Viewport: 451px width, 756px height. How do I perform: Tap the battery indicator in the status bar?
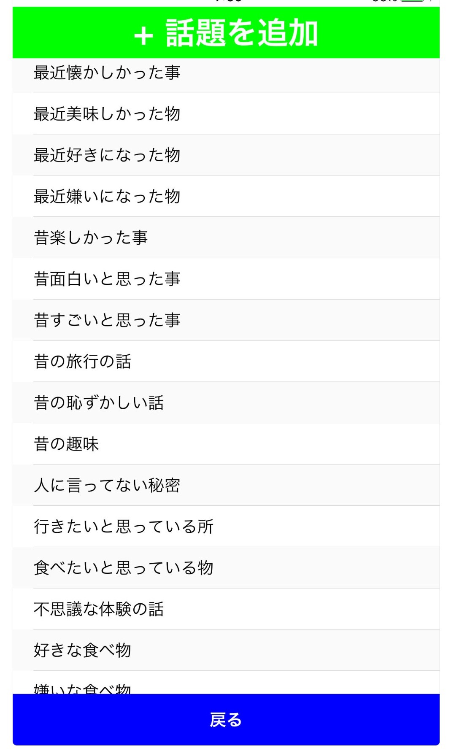[412, 1]
